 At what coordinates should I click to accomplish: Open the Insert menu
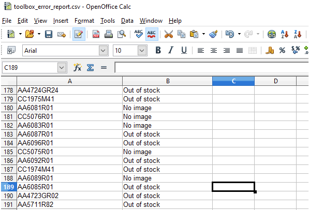61,21
